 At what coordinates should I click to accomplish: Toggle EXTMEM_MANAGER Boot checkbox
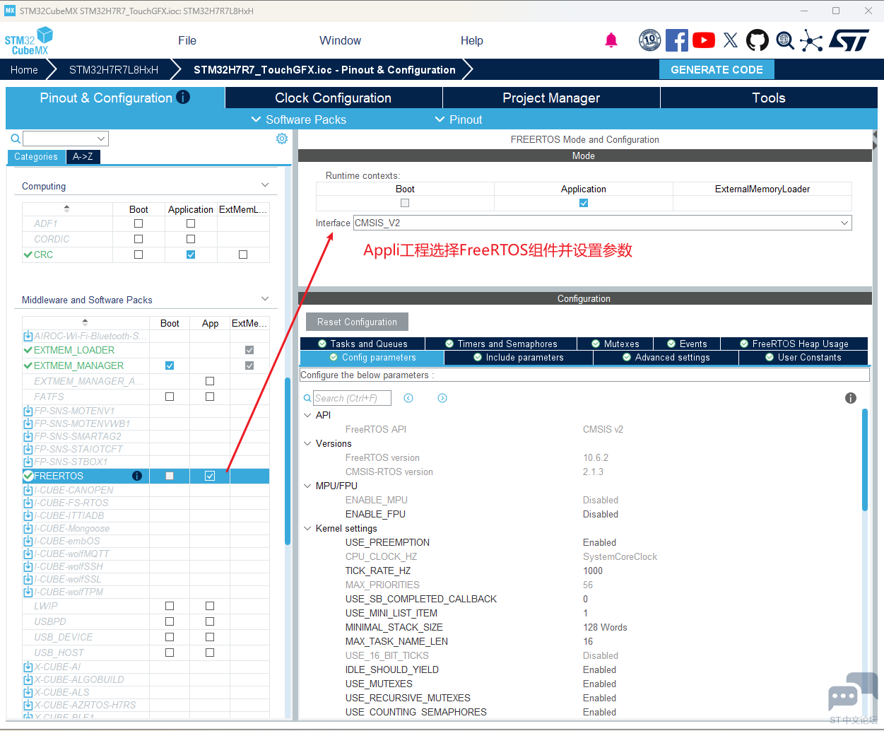[x=170, y=365]
